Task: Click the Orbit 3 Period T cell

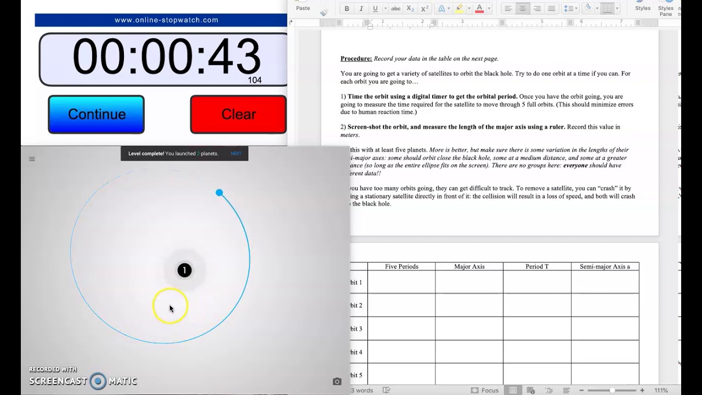Action: point(537,329)
